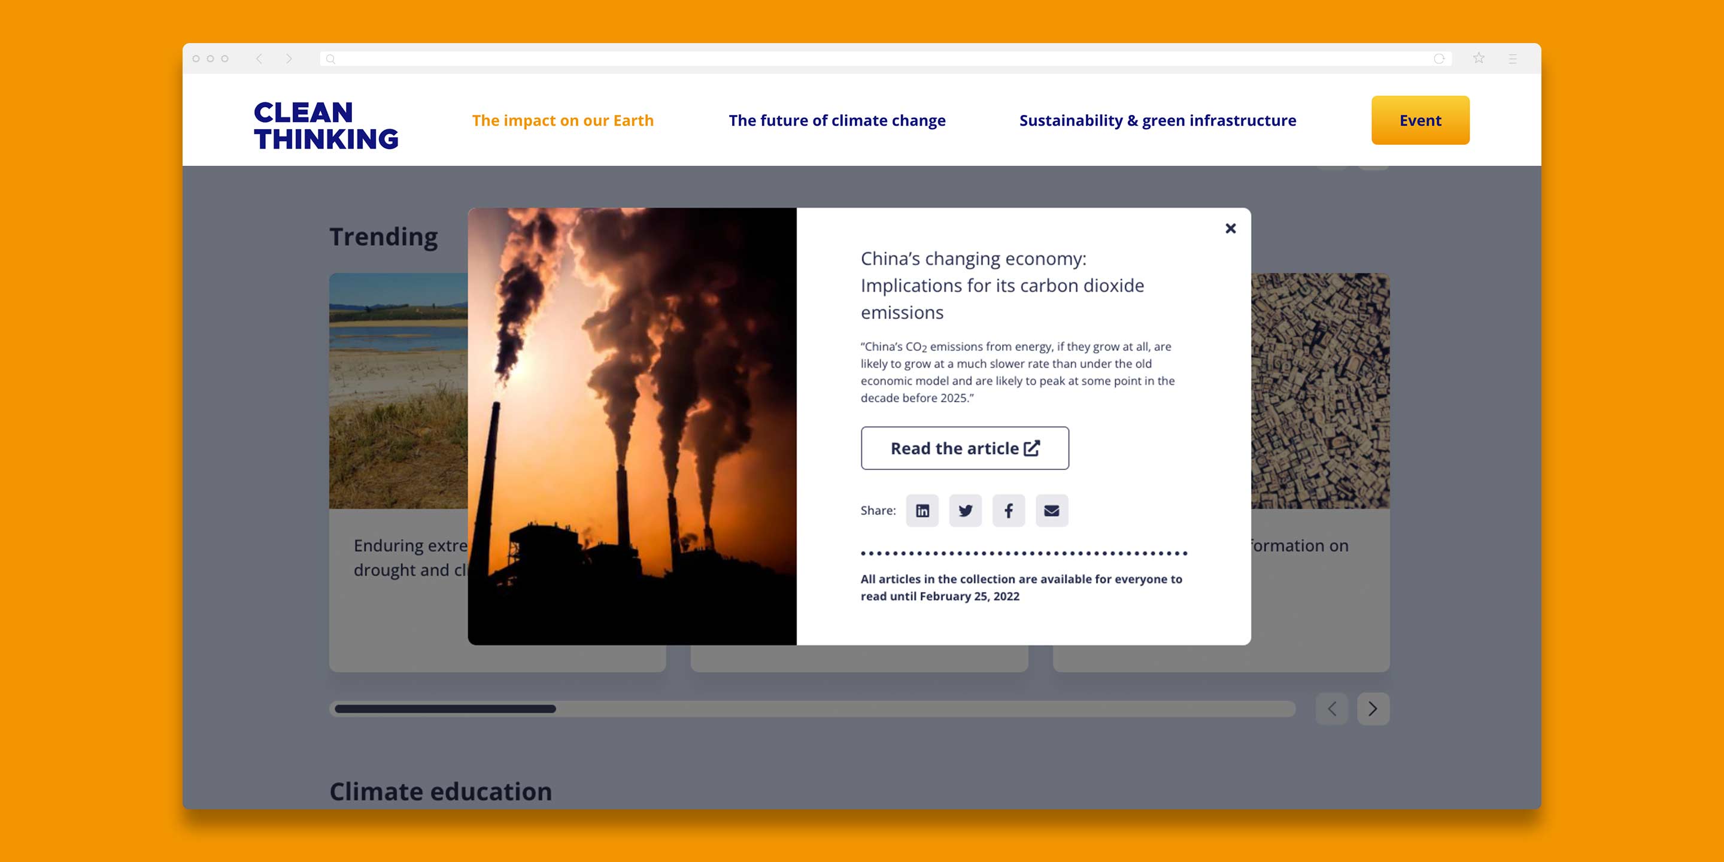Go to previous carousel slide chevron
The width and height of the screenshot is (1724, 862).
[1332, 709]
